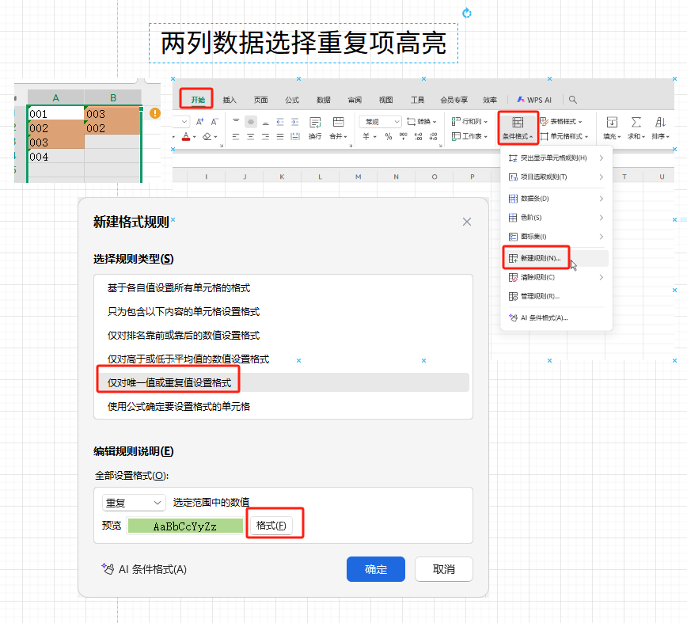Center text horizontally in ribbon

[251, 137]
